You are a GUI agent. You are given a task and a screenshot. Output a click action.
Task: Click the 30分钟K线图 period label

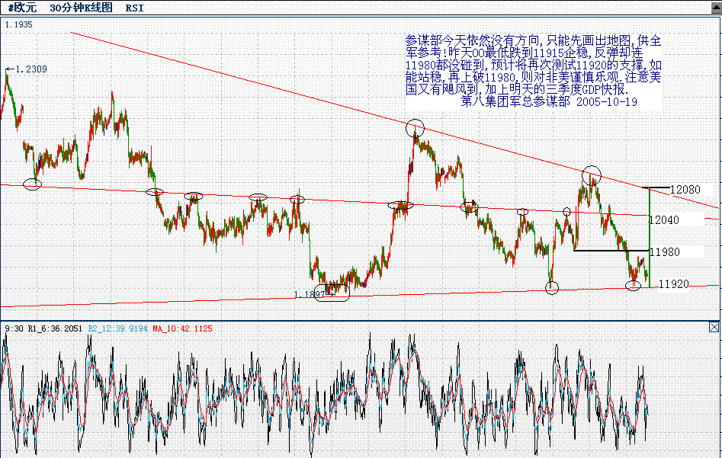pos(81,8)
